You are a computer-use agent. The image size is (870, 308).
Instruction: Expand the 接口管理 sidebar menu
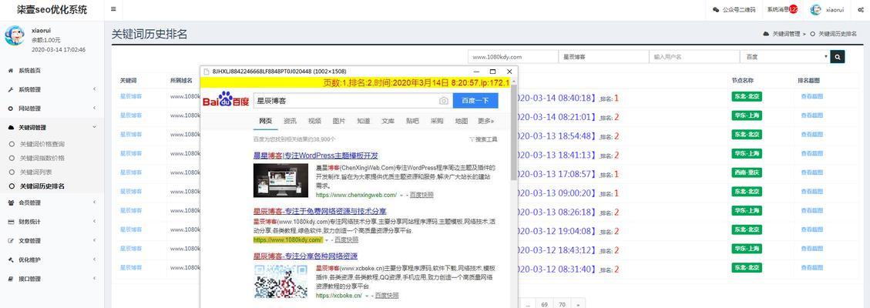[x=52, y=279]
